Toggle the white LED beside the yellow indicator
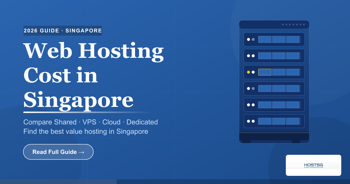Screen dimensions: 350x184 tap(253, 72)
